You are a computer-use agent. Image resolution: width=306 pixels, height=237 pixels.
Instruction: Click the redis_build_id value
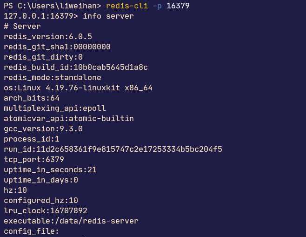pyautogui.click(x=111, y=68)
